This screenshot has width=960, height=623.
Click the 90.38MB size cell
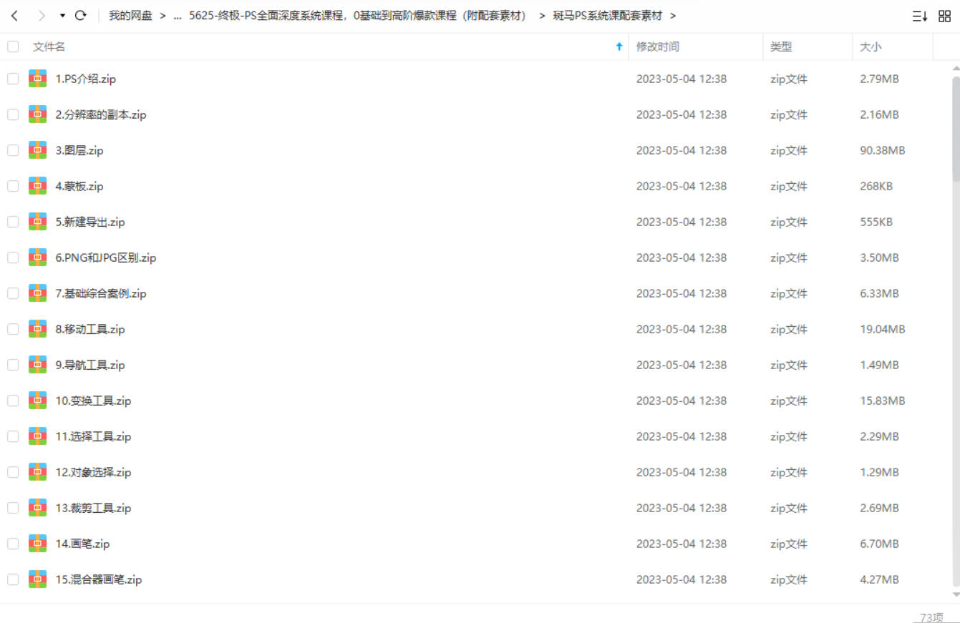coord(883,150)
